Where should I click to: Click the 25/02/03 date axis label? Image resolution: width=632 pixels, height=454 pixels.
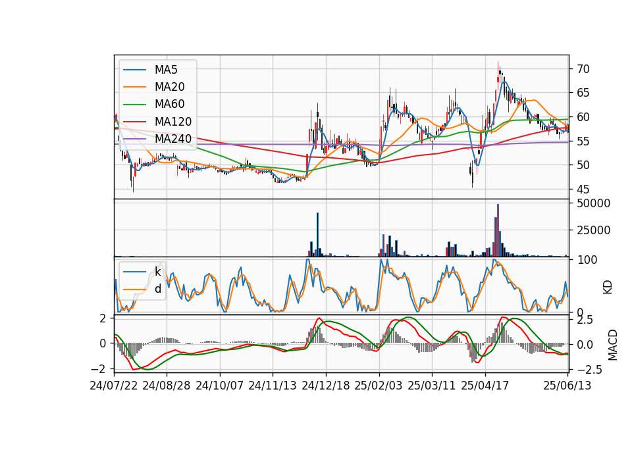click(x=379, y=386)
